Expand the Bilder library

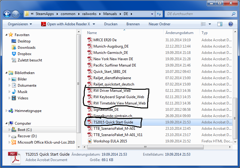[9, 79]
